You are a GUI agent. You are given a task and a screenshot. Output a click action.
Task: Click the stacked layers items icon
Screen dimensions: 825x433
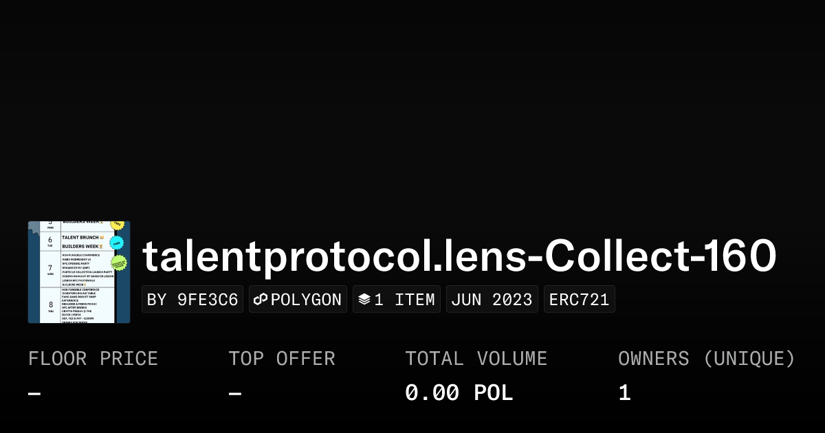(364, 300)
